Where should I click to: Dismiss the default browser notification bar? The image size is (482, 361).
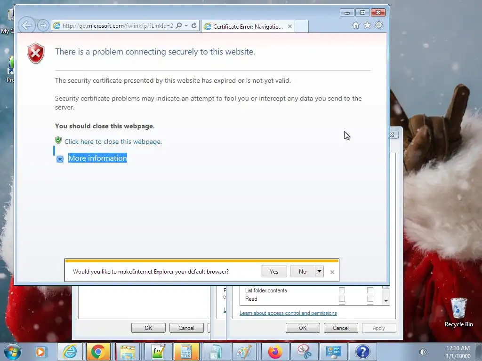pyautogui.click(x=332, y=272)
